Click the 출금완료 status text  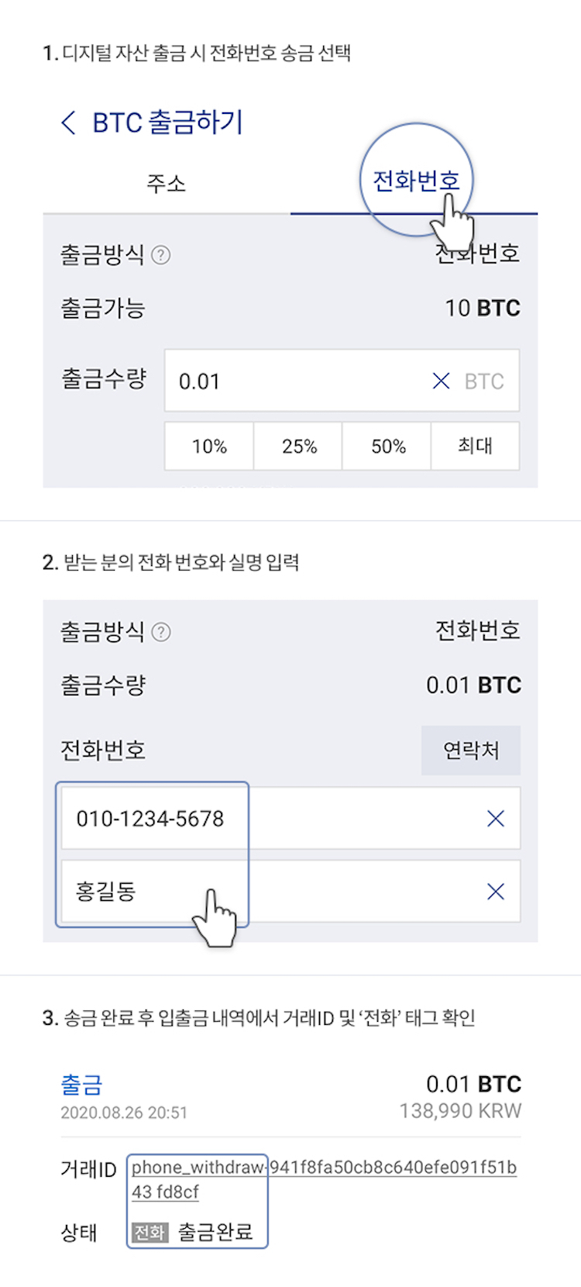(x=215, y=1232)
